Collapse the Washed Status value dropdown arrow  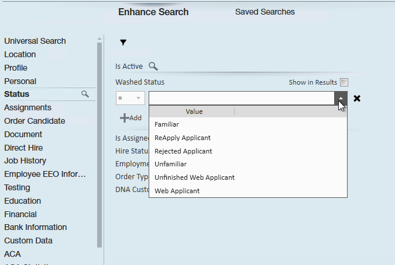pyautogui.click(x=341, y=98)
